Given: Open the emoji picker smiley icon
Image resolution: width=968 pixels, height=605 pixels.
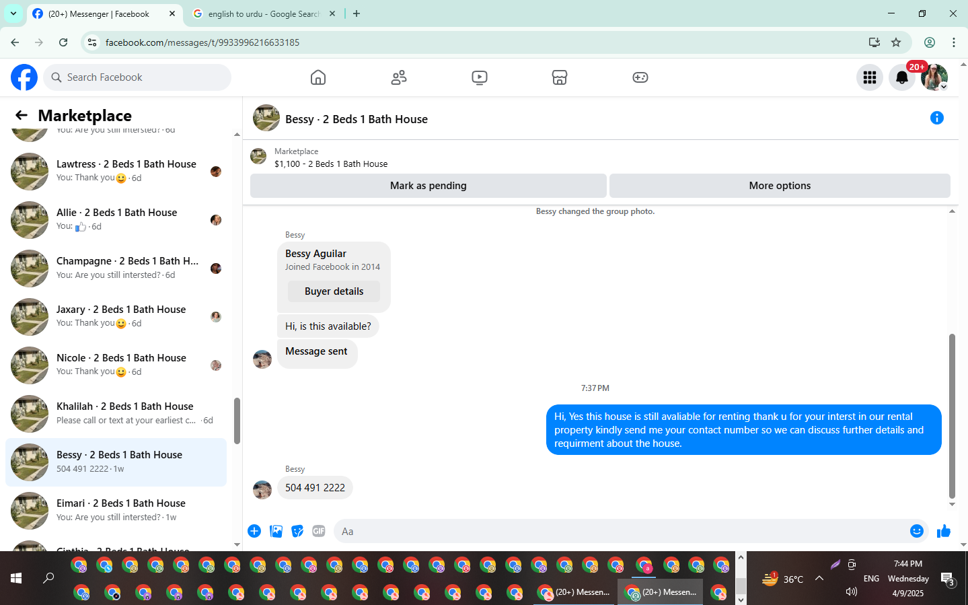Looking at the screenshot, I should (x=916, y=531).
